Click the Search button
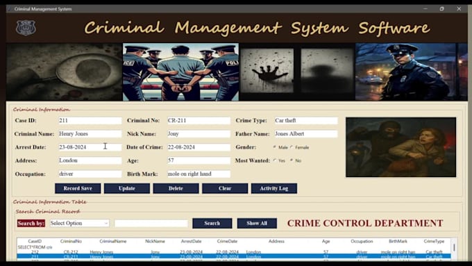This screenshot has width=472, height=266. tap(212, 223)
